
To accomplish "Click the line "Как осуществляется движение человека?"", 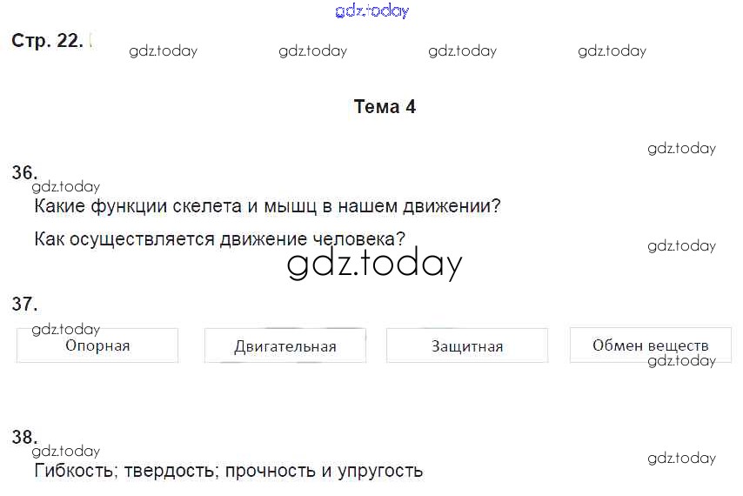I will (219, 238).
